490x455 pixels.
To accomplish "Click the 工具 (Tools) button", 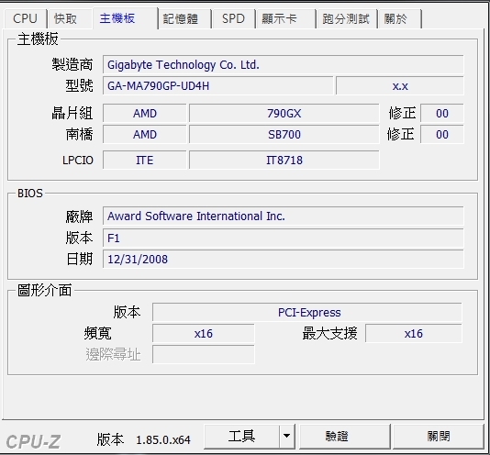I will (x=241, y=437).
